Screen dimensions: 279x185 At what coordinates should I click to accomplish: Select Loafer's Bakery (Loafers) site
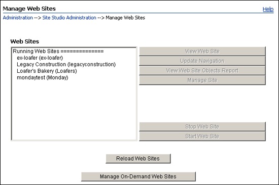point(74,71)
